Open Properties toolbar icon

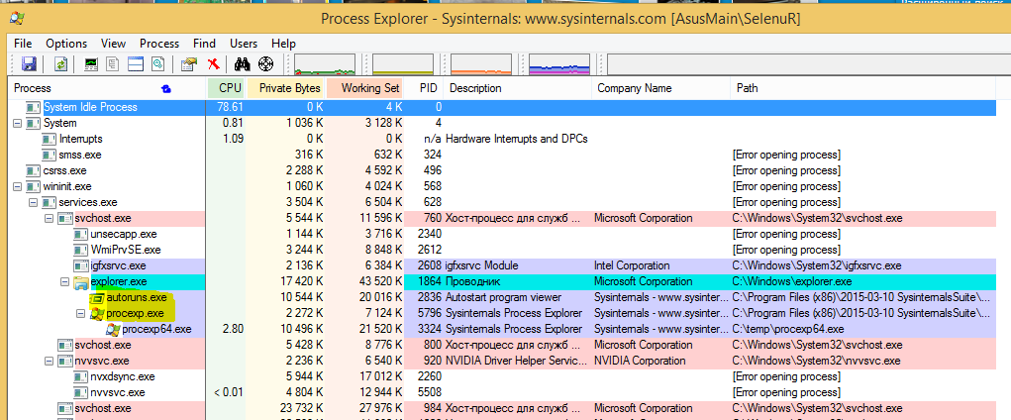pyautogui.click(x=188, y=64)
